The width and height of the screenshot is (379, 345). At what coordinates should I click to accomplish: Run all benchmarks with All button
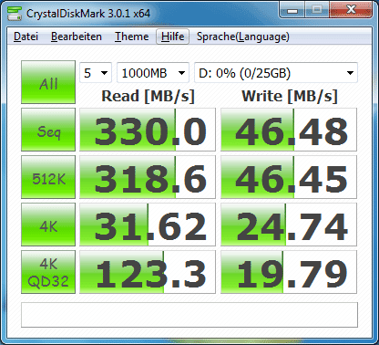coord(48,82)
